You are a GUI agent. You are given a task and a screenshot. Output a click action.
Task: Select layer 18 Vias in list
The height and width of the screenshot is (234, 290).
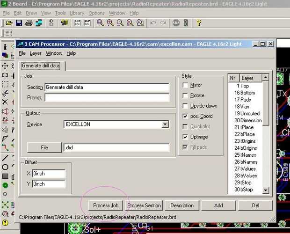(245, 107)
